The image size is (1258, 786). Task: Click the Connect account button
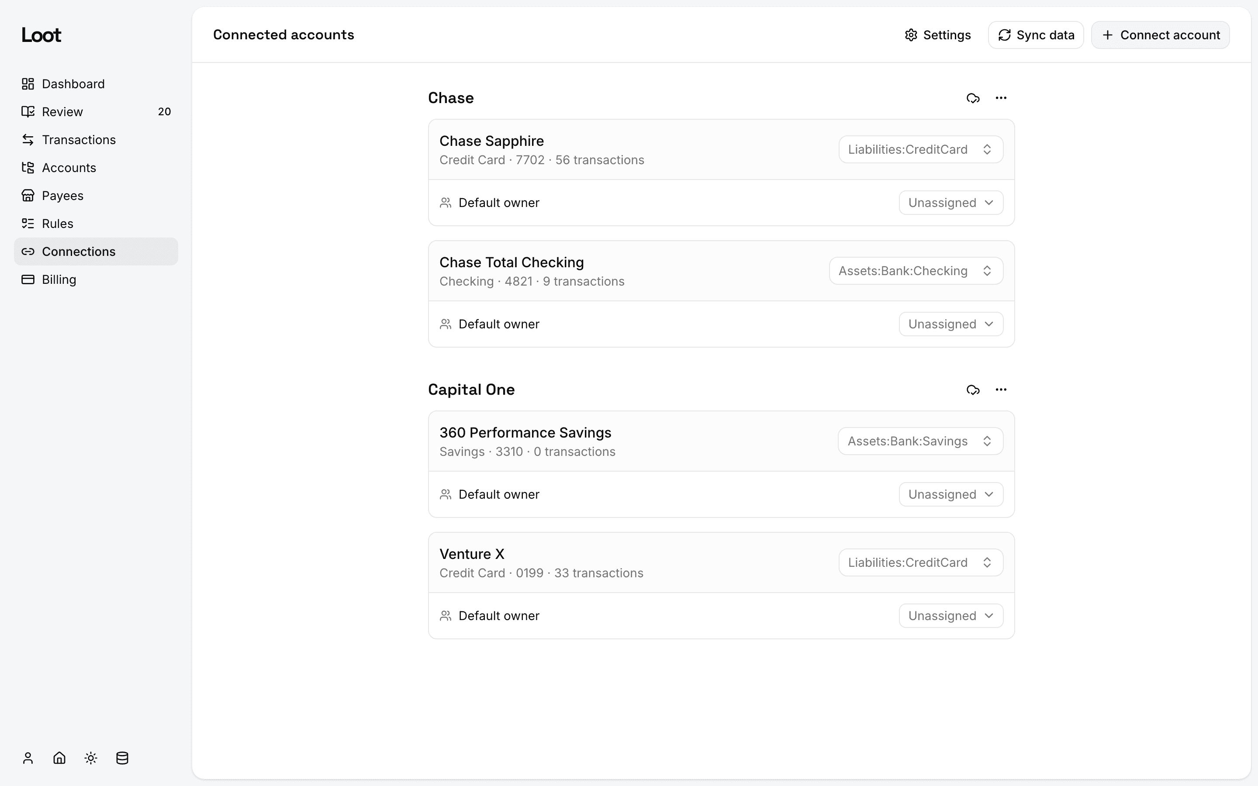pos(1160,35)
